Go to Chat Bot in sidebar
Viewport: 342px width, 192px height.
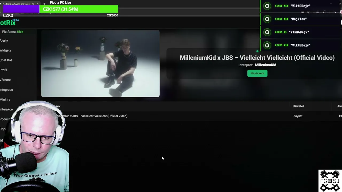tap(6, 60)
